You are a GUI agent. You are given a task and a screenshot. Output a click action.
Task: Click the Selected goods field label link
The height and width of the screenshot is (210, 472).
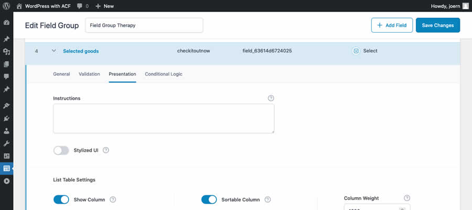tap(81, 51)
